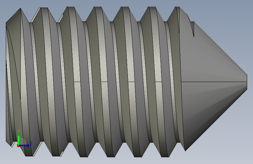This screenshot has width=253, height=164.
Task: Select the flat tip face at cone end
Action: tap(247, 82)
